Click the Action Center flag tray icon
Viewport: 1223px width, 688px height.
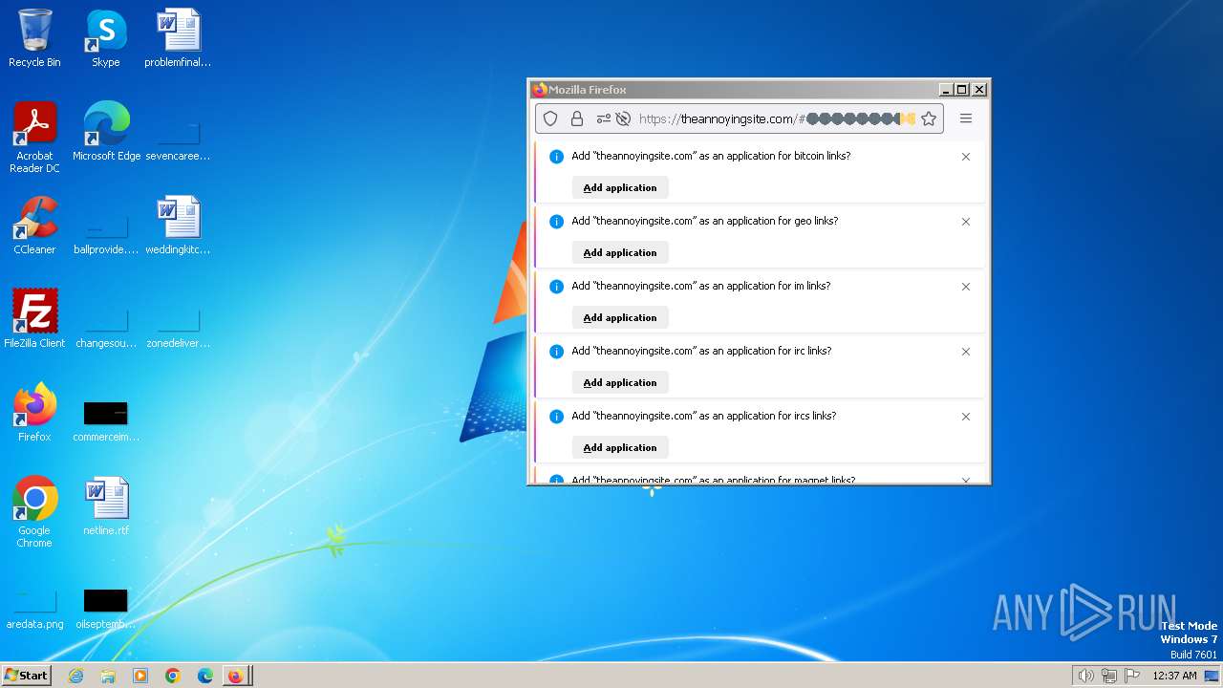coord(1132,676)
